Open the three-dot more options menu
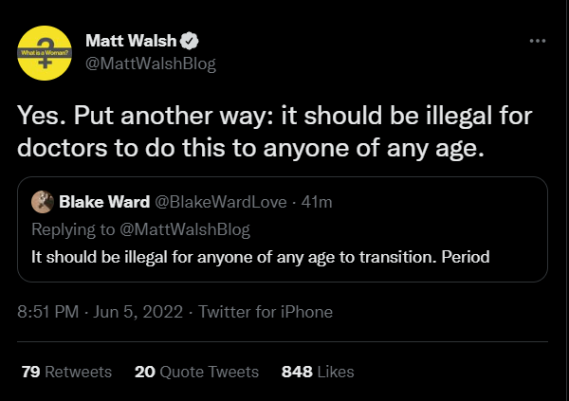 538,43
